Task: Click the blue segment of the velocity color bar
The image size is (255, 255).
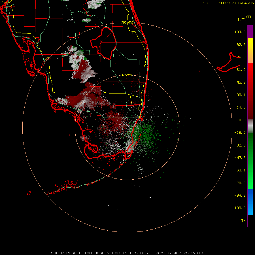Action: click(x=250, y=202)
